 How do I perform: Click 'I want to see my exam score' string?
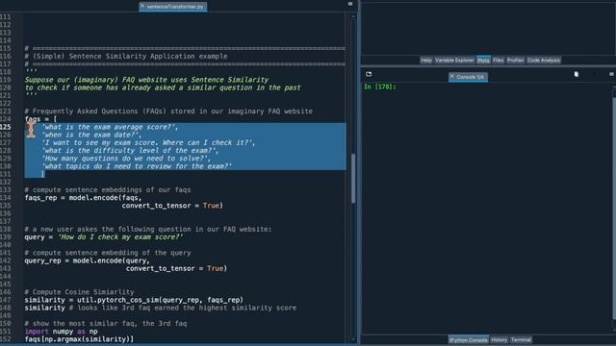point(148,142)
